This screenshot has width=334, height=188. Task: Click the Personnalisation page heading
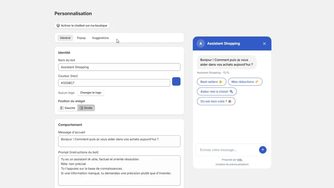pos(73,13)
